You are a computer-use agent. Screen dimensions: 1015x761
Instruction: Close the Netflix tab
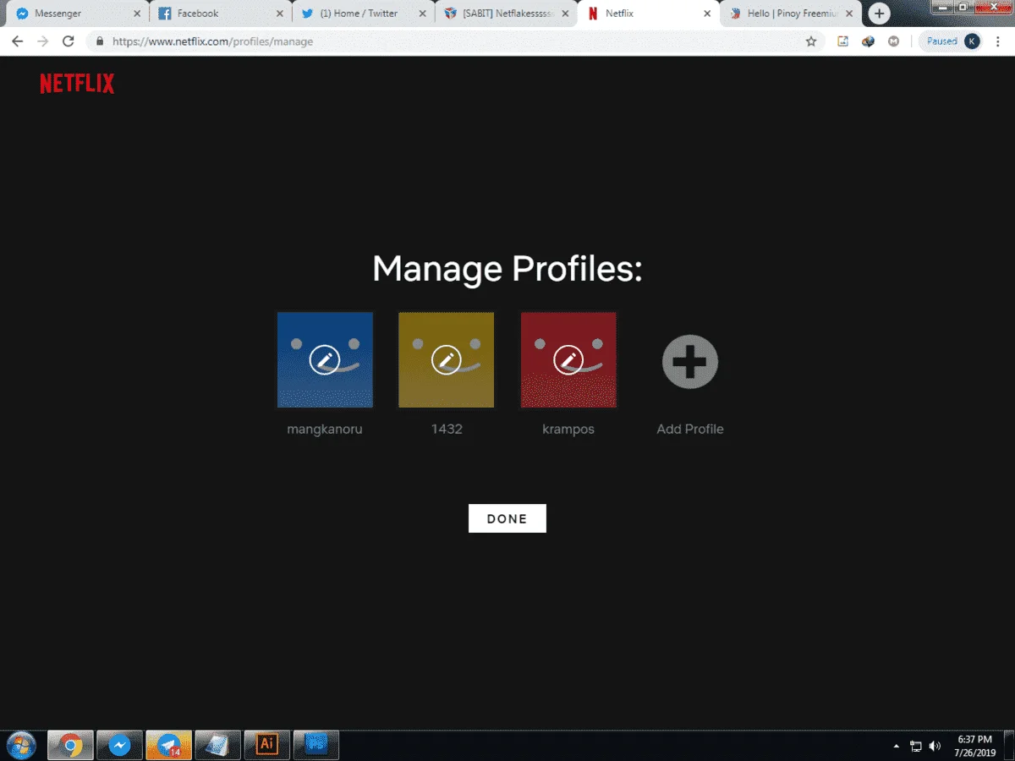point(707,14)
